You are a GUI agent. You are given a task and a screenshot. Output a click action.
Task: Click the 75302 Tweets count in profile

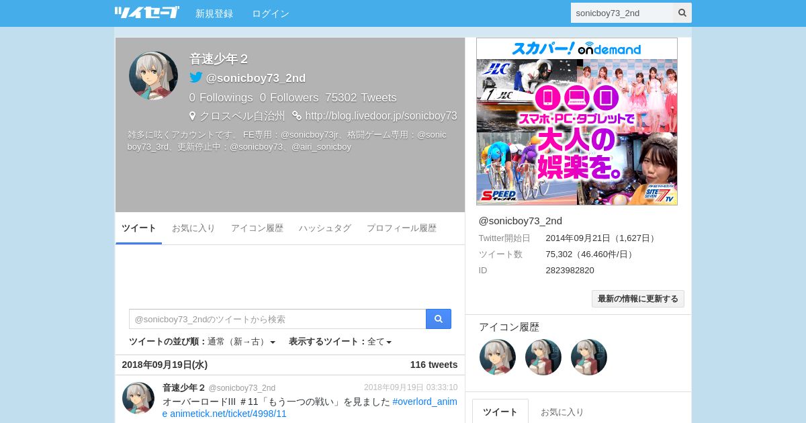[x=361, y=97]
